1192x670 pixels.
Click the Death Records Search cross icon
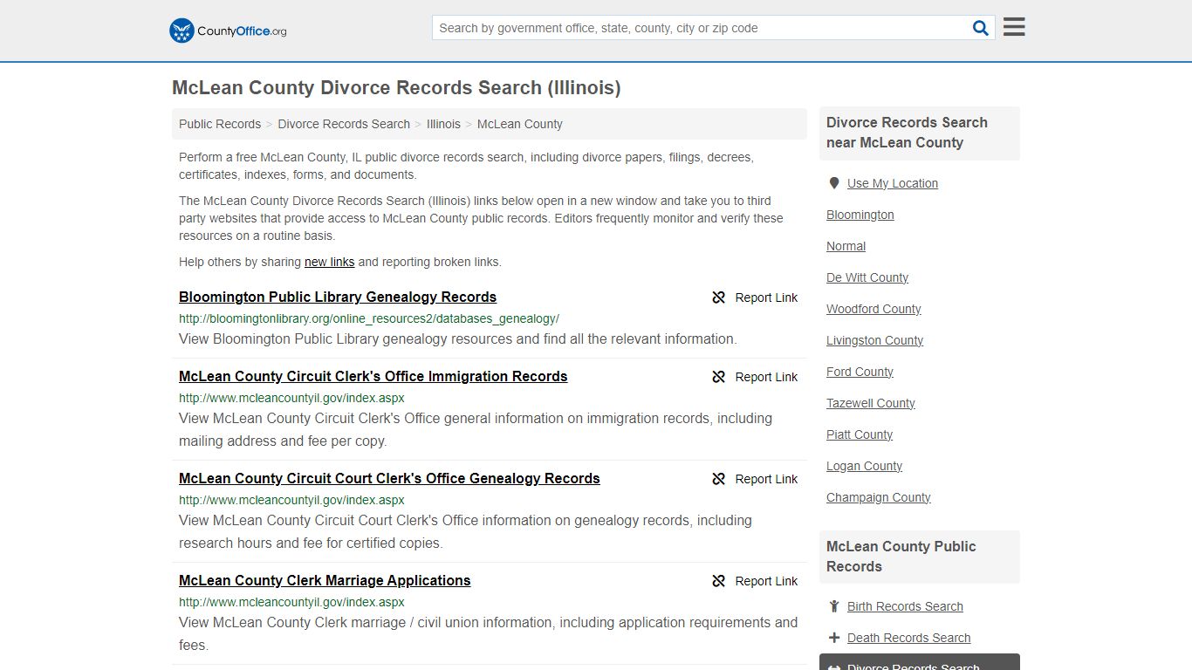pos(834,638)
